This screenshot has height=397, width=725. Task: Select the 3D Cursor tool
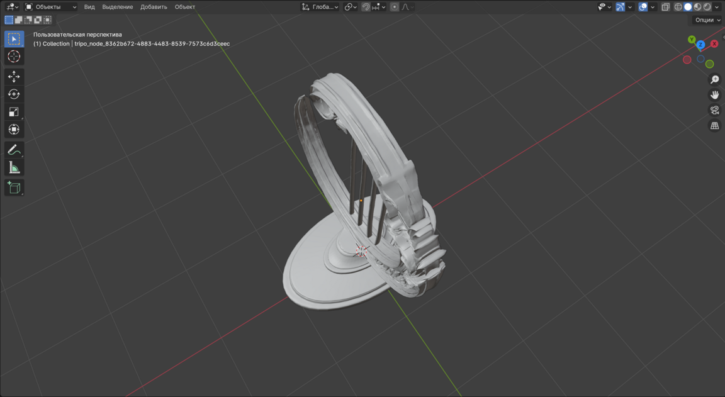(x=14, y=57)
